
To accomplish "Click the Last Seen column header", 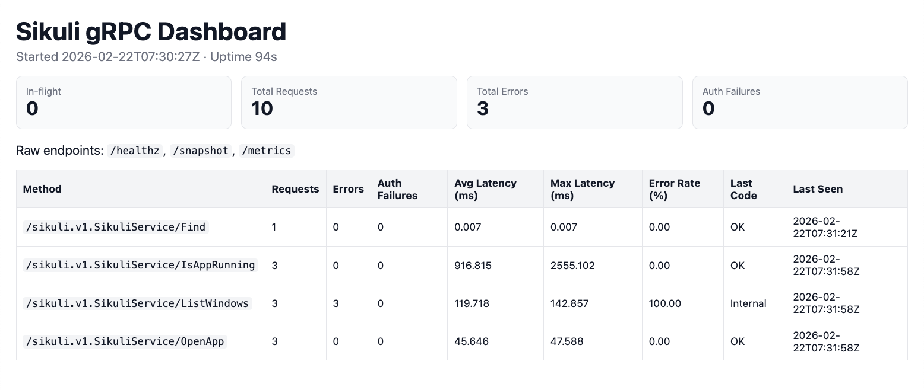I will 818,188.
